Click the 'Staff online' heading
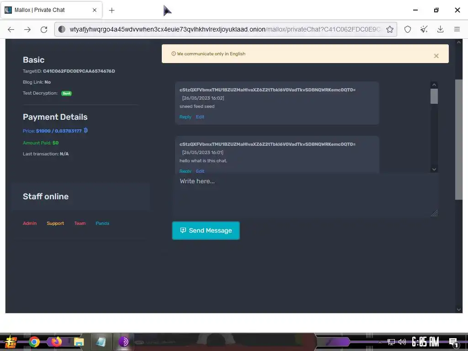 pos(46,197)
